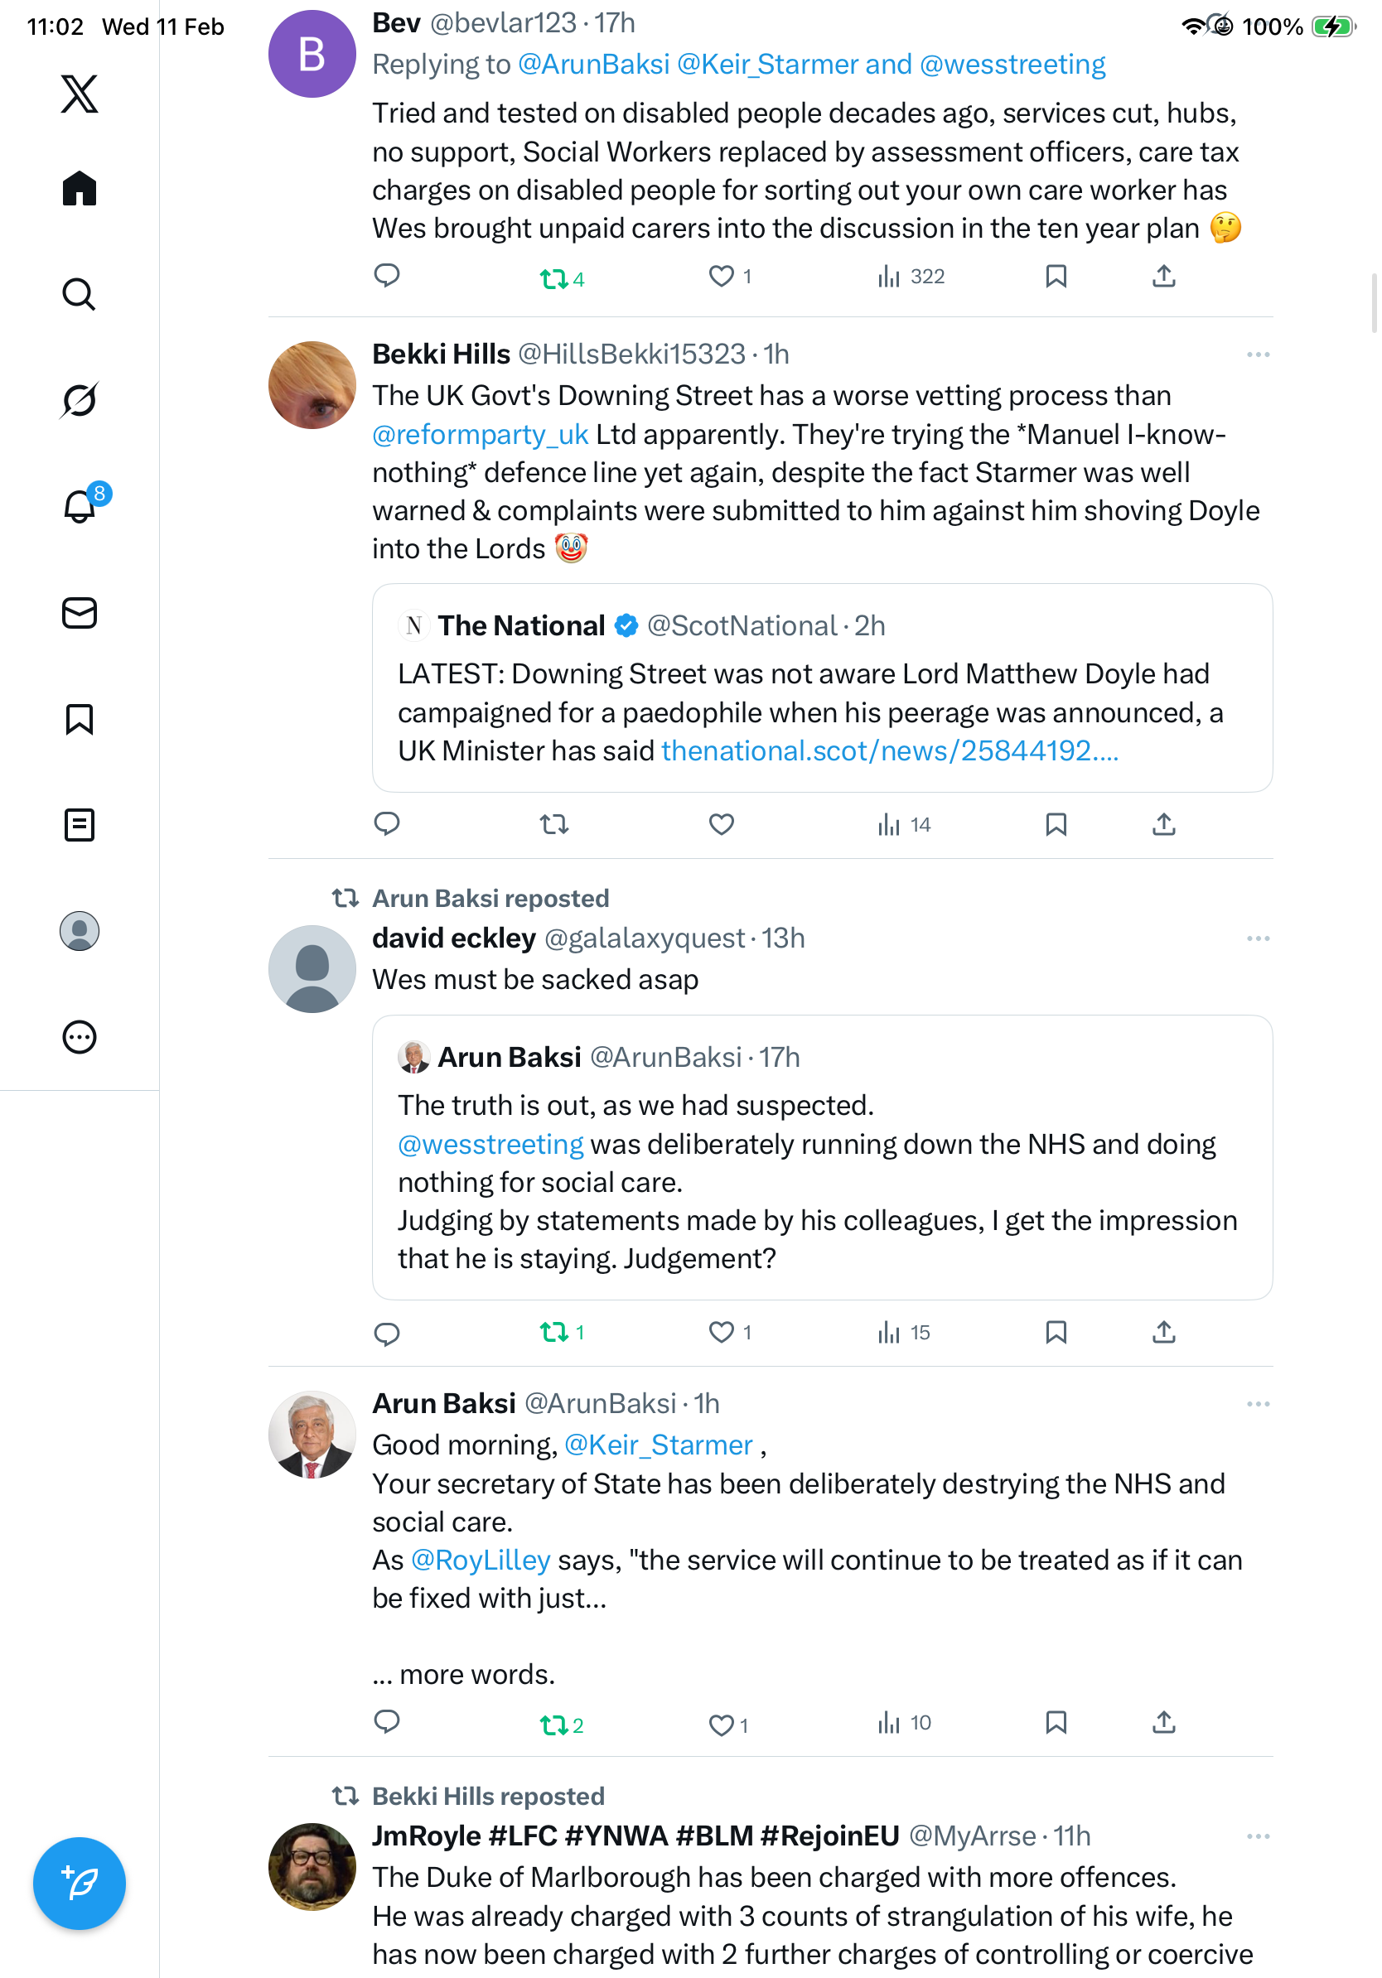Open more options on david eckley's post
The height and width of the screenshot is (1978, 1382).
tap(1257, 938)
